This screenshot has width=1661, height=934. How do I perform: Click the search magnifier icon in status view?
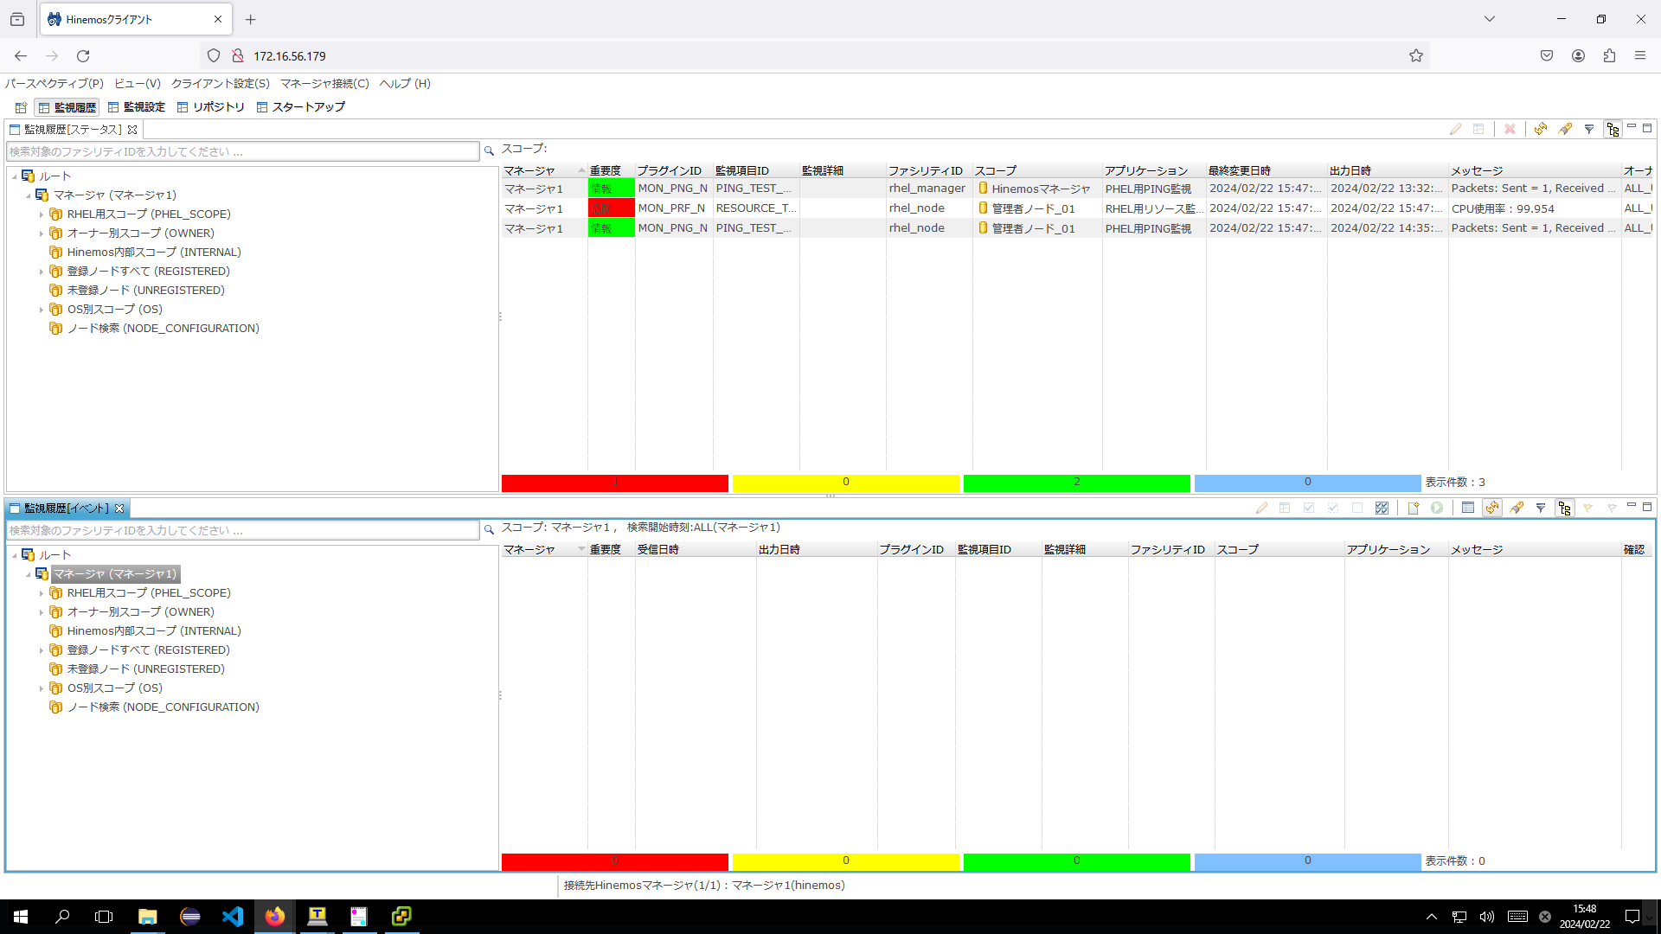(489, 150)
